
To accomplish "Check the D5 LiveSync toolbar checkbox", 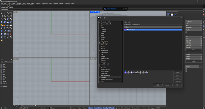I will click(127, 30).
